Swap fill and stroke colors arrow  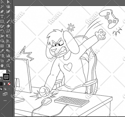coord(9,71)
